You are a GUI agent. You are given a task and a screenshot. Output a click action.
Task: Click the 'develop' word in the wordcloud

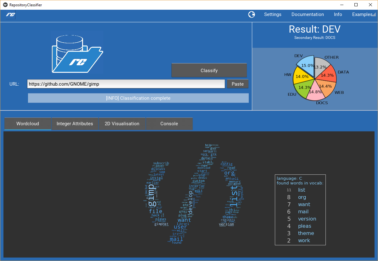190,202
